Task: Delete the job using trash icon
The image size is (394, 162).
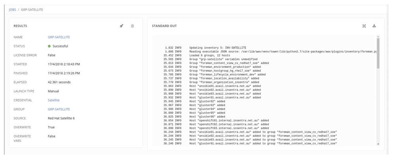Action: click(132, 26)
